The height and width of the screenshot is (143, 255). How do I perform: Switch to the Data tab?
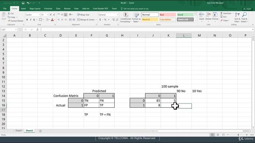click(x=58, y=9)
